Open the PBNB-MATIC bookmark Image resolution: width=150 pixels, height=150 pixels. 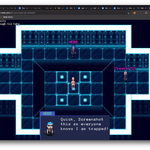click(7, 17)
